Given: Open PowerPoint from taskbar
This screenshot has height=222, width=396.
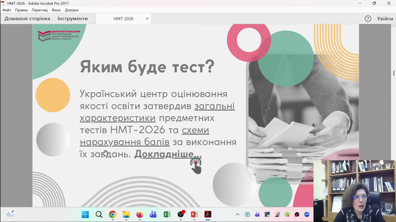Looking at the screenshot, I should coord(194,214).
